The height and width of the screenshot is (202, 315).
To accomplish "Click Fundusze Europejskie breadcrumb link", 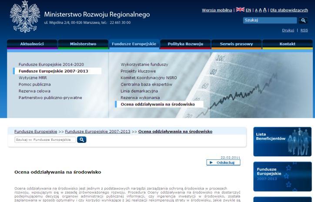I will (36, 131).
